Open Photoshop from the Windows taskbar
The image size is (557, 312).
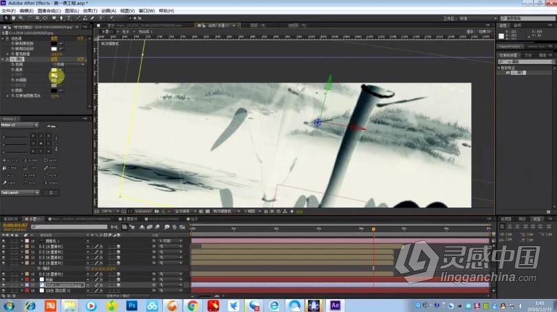pos(132,306)
